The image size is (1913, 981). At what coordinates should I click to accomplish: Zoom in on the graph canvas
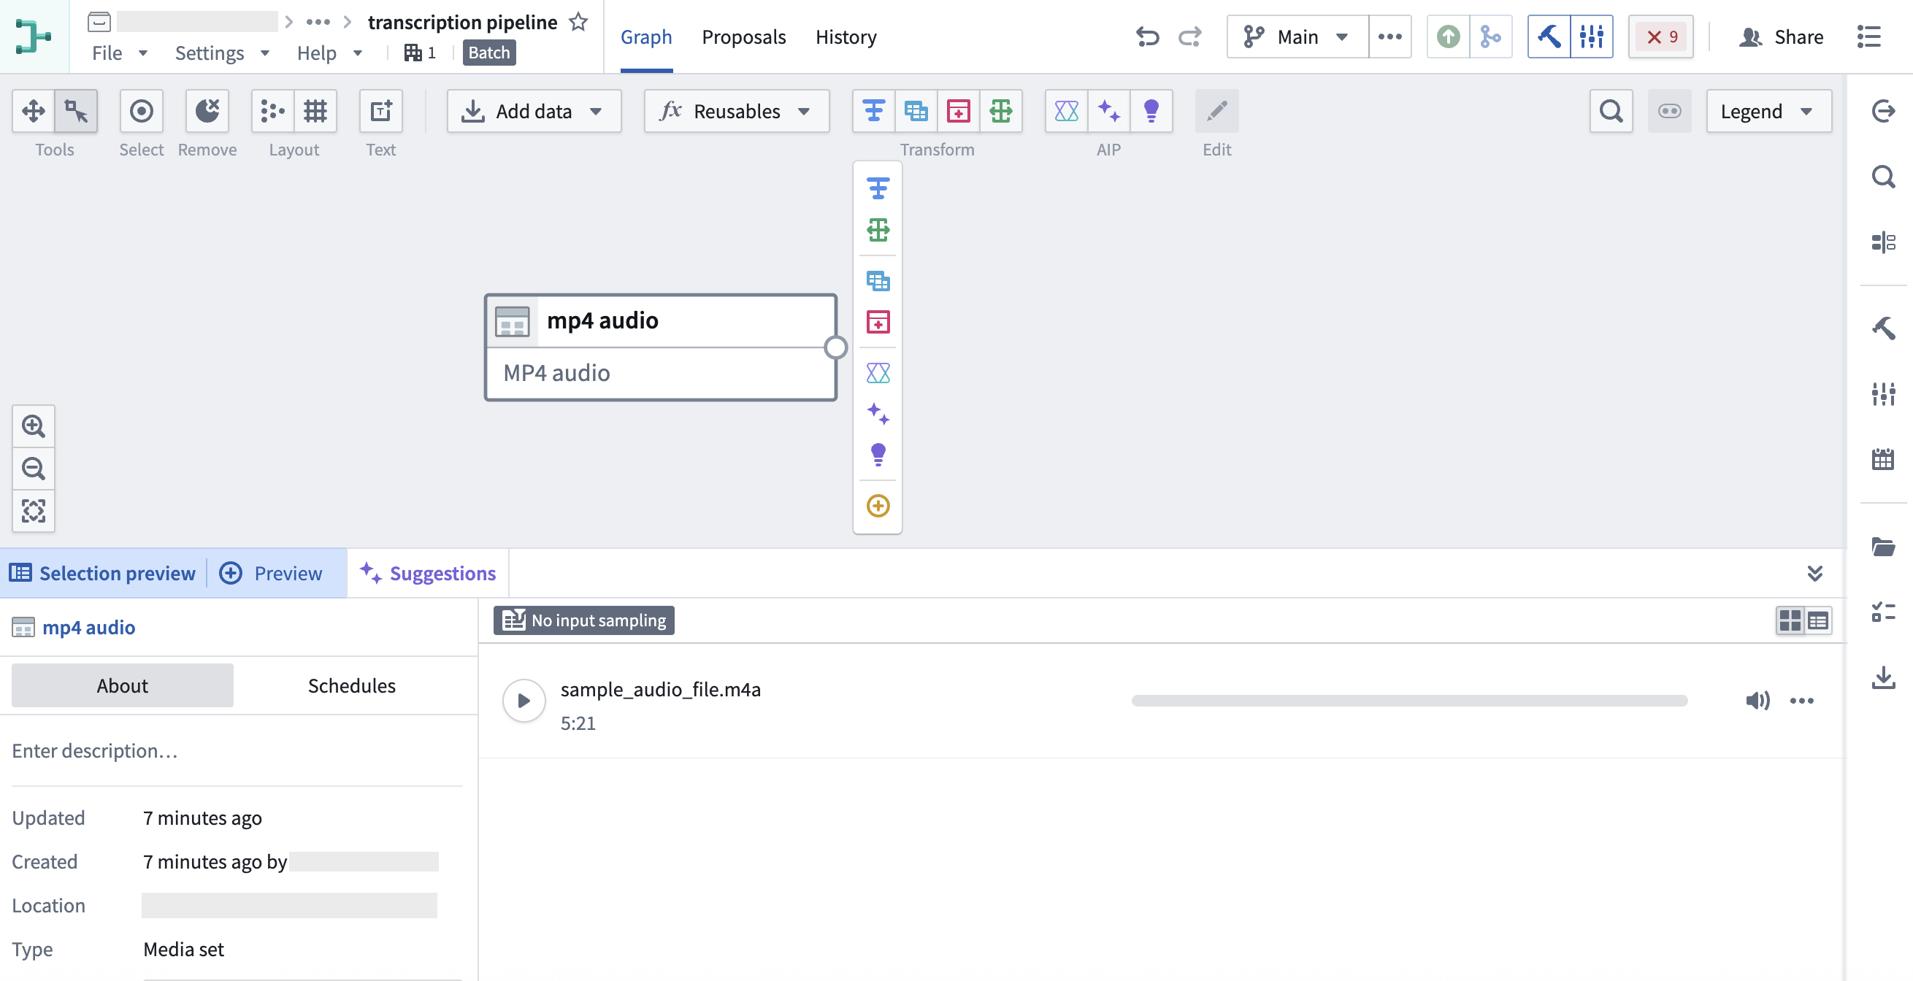tap(34, 426)
